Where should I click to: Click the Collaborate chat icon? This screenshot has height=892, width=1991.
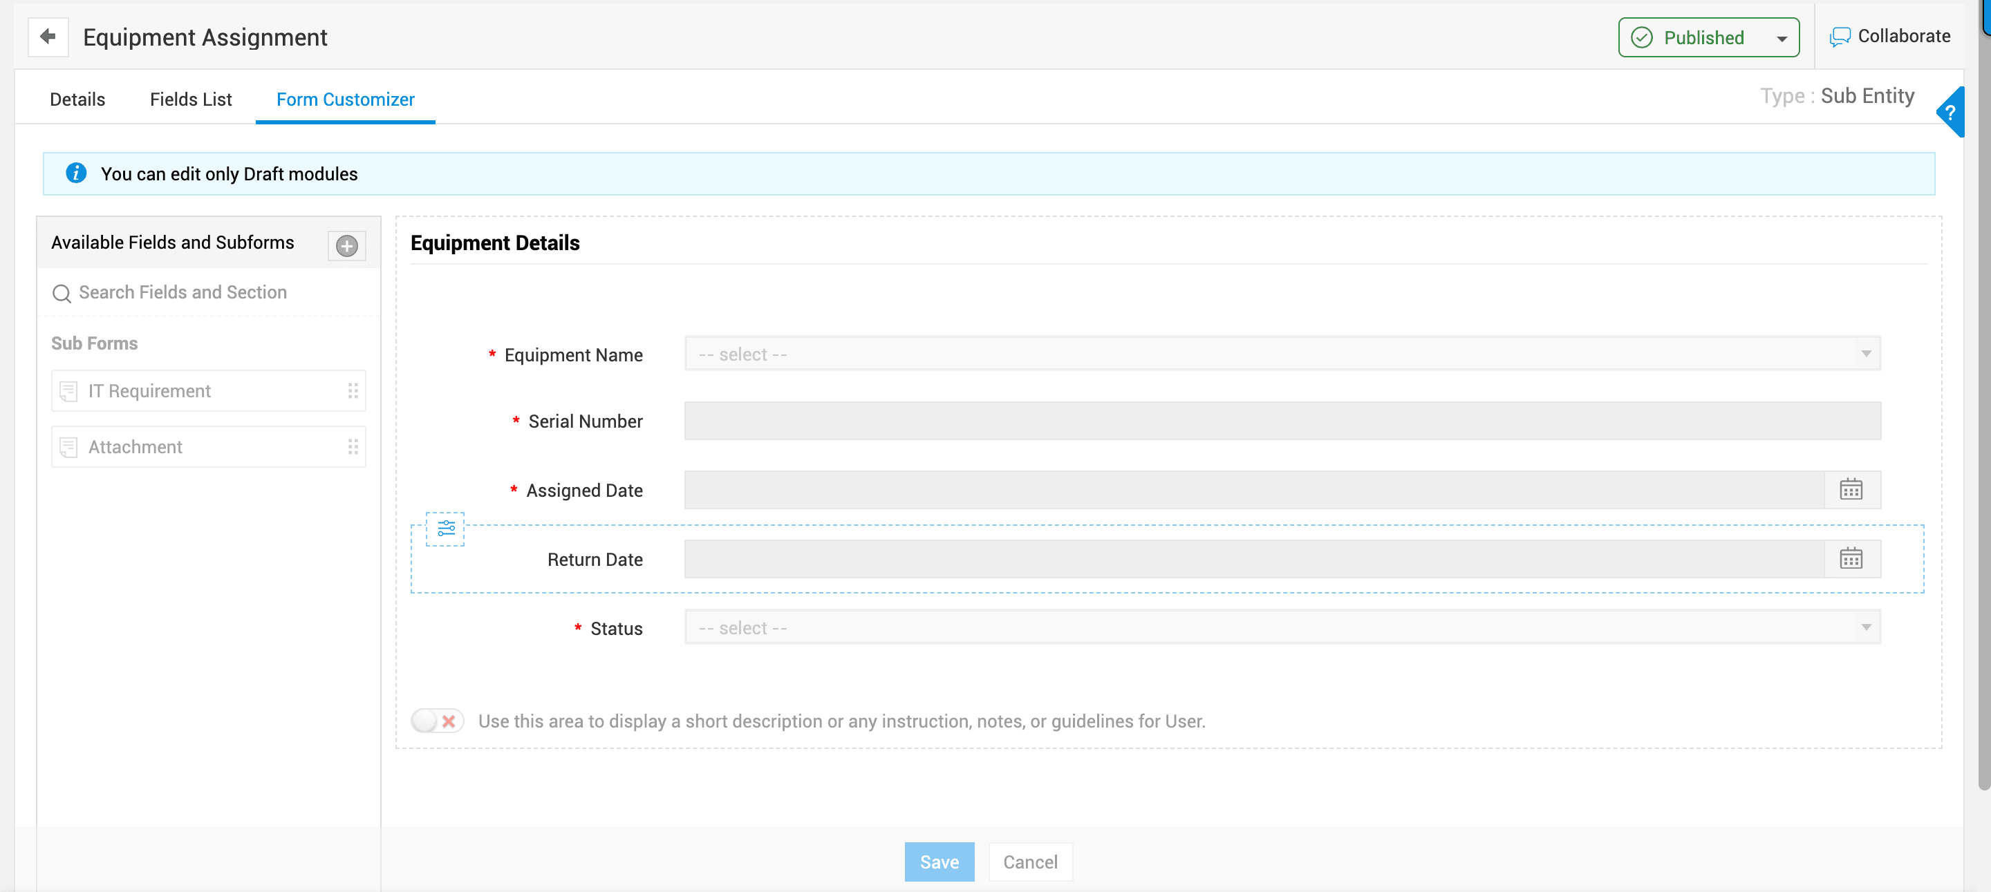click(1839, 37)
